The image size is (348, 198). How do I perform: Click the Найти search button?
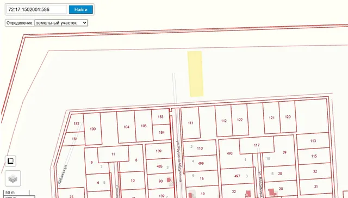click(81, 10)
